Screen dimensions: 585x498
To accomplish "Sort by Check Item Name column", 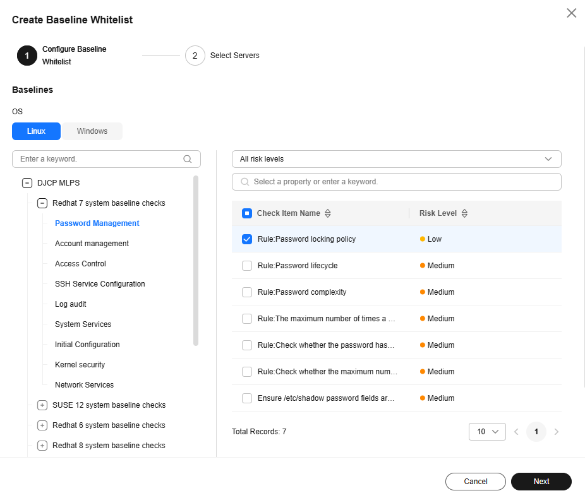I will (x=327, y=213).
